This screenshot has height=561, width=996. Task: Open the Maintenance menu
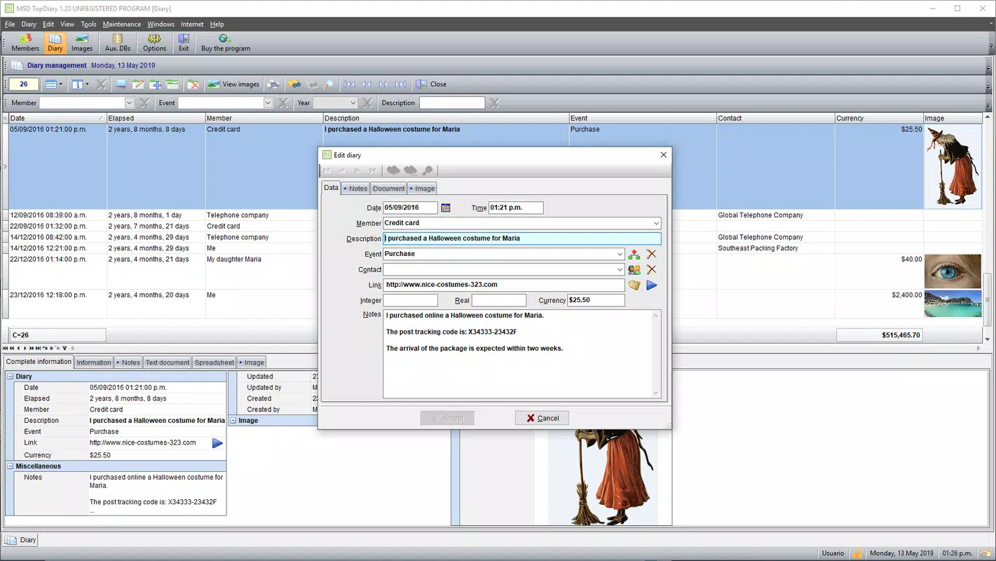point(122,24)
